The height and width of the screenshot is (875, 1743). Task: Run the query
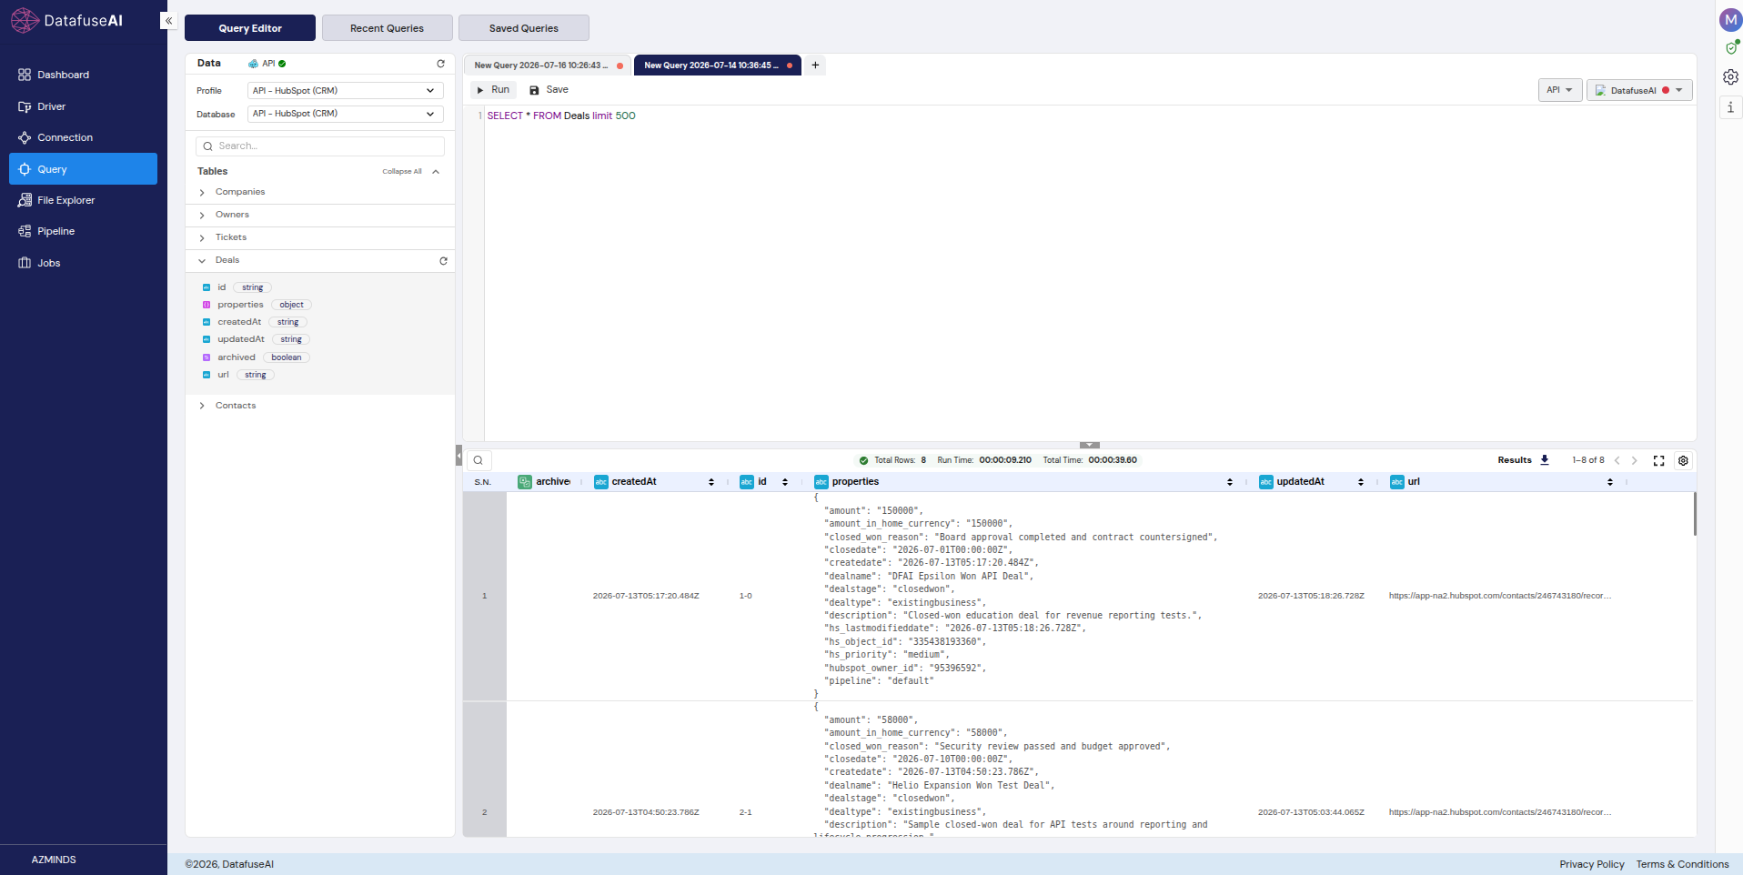(493, 90)
